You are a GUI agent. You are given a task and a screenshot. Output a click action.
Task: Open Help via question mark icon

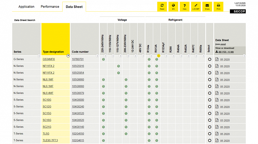185,6
